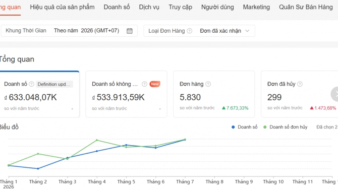Image resolution: width=338 pixels, height=190 pixels.
Task: Select the Tổng quan tab
Action: 10,7
